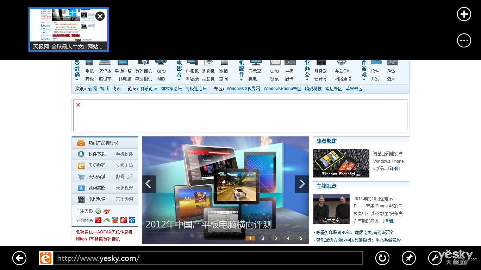Click the 办公OA printer icon
Viewport: 481px width, 270px height.
342,63
